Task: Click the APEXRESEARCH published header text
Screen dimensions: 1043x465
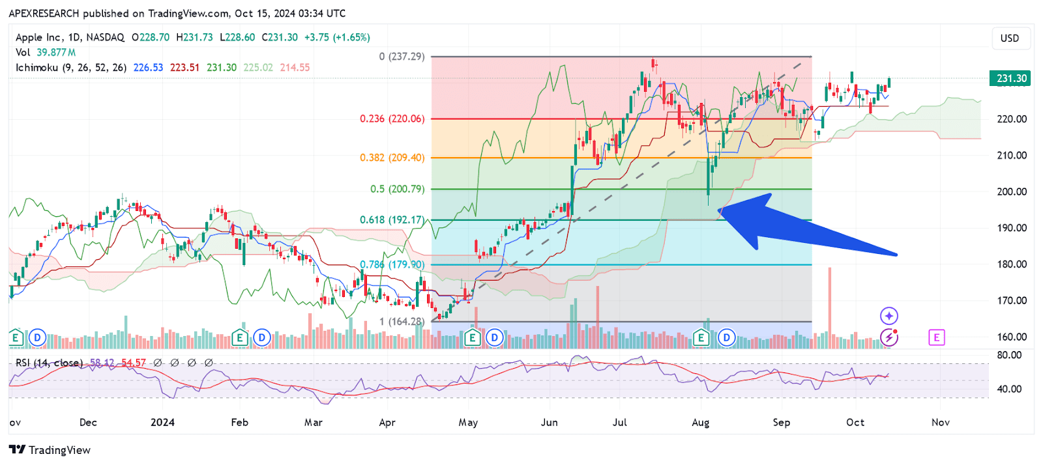Action: [177, 13]
